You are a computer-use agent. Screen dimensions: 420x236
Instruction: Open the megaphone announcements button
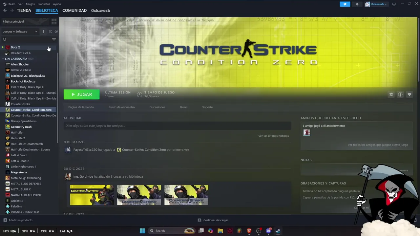coord(345,4)
